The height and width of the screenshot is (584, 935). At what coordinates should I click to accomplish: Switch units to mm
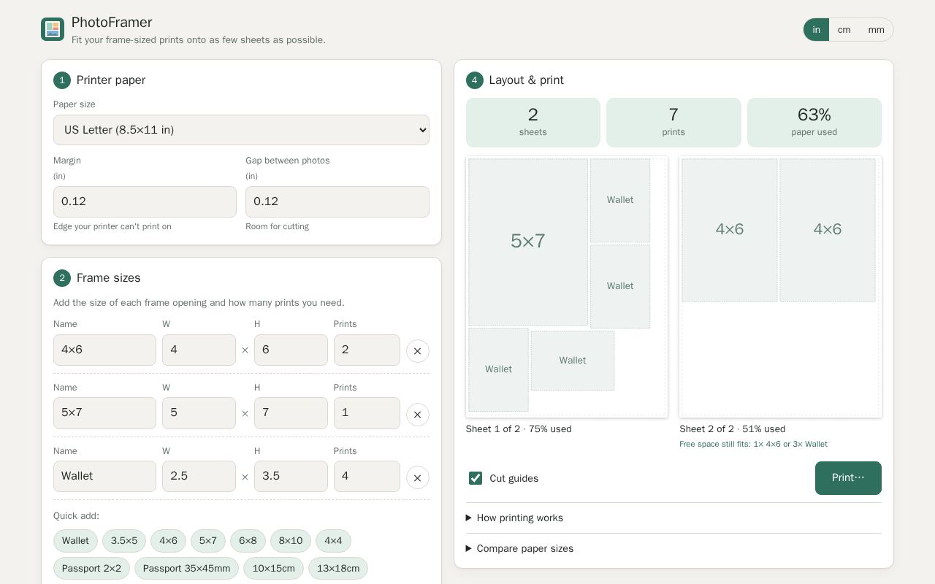tap(876, 30)
